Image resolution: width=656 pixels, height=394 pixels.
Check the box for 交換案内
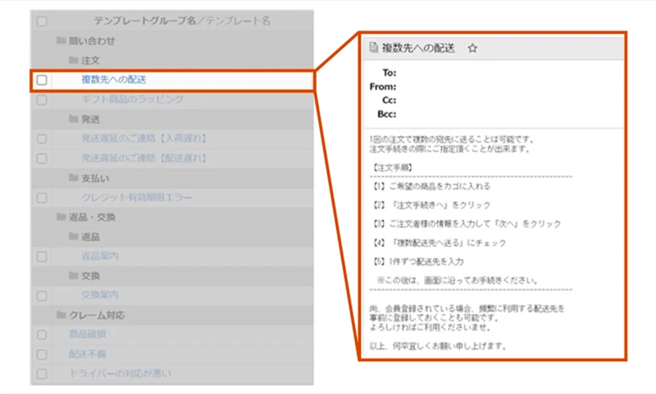[x=42, y=295]
